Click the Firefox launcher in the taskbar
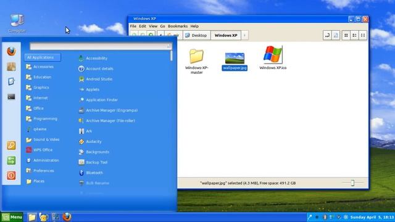This screenshot has width=395, height=222. 67,217
